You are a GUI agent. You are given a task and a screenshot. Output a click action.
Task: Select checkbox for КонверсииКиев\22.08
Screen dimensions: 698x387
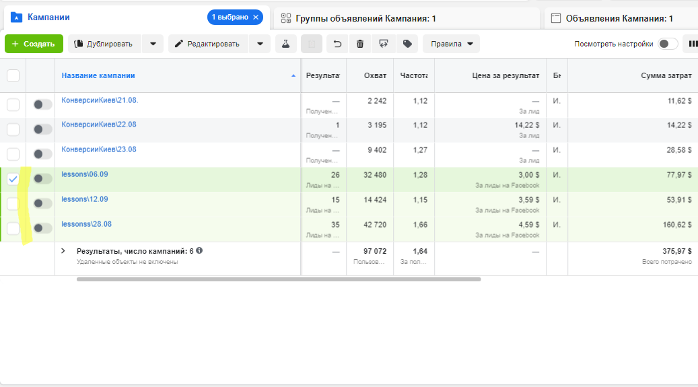pyautogui.click(x=13, y=129)
